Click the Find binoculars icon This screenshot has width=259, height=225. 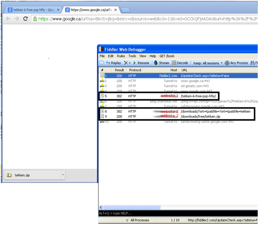click(x=252, y=63)
